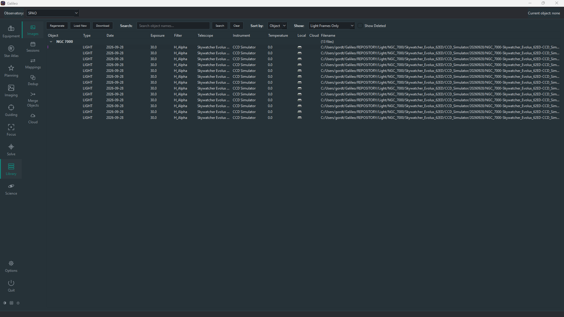Viewport: 564px width, 317px height.
Task: Click 'Current object: none' label
Action: pyautogui.click(x=544, y=13)
